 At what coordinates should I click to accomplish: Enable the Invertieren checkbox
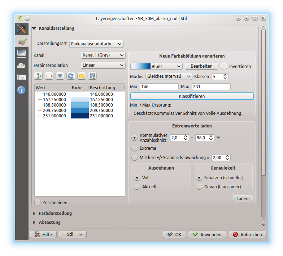click(224, 66)
